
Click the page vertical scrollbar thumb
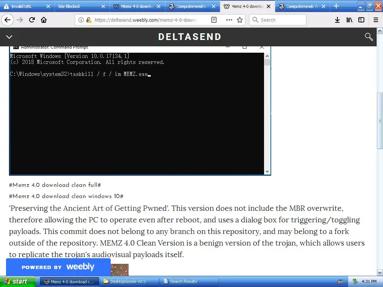pos(380,121)
